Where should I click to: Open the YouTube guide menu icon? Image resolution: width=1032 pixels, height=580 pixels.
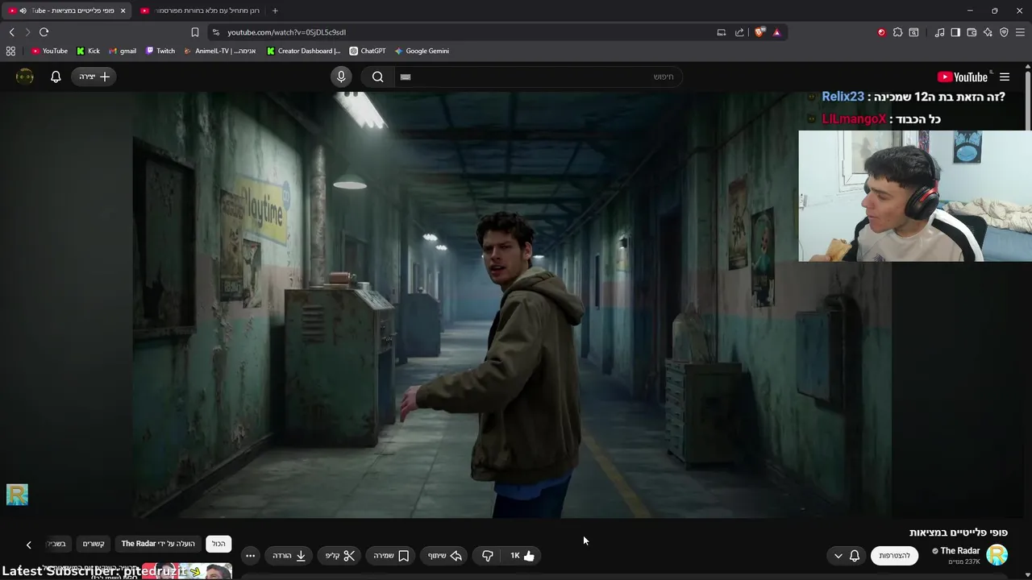1005,77
